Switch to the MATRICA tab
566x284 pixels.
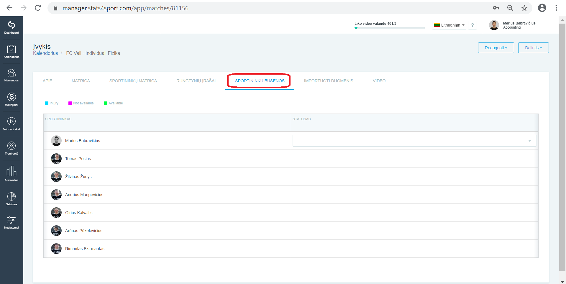point(81,81)
